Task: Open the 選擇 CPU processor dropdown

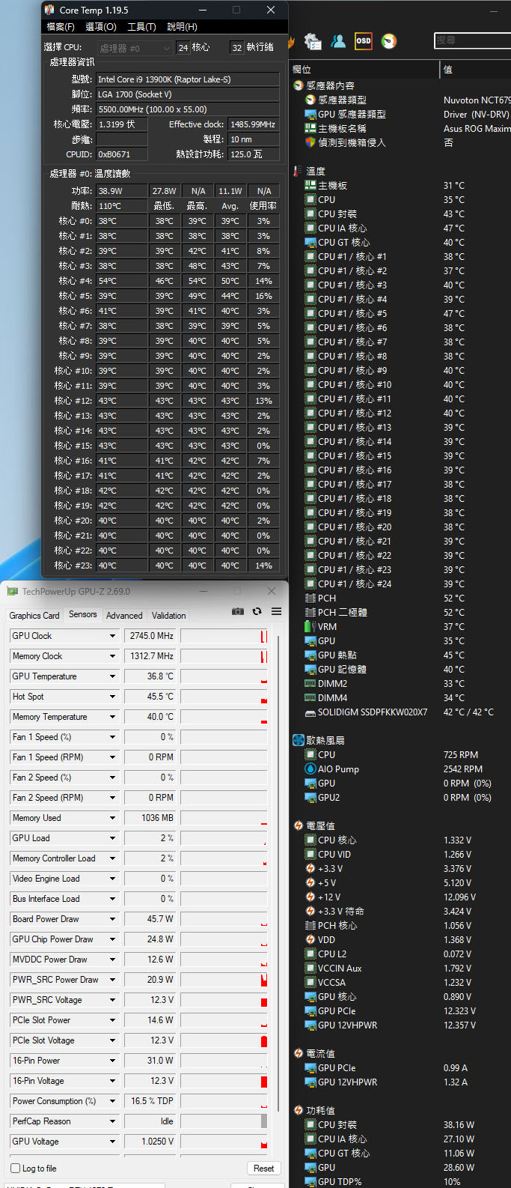Action: [x=135, y=48]
